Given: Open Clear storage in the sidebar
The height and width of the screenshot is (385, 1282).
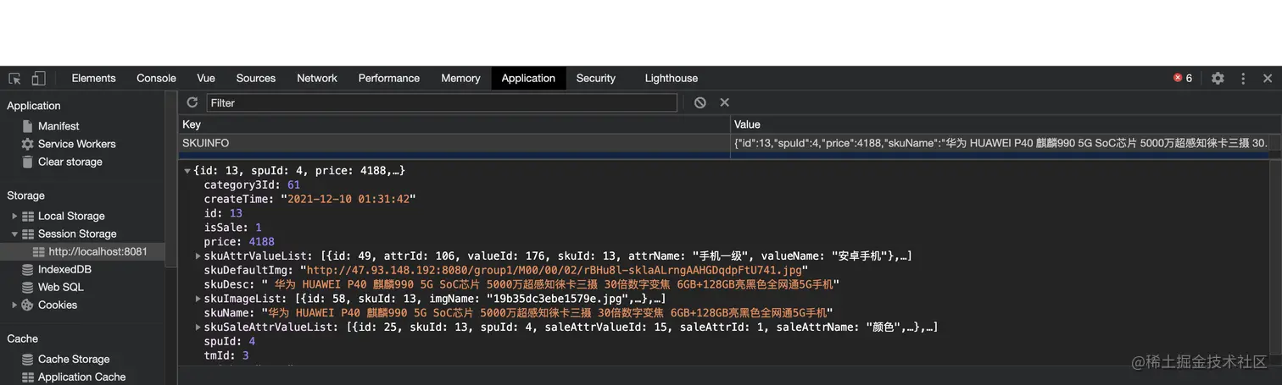Looking at the screenshot, I should click(x=70, y=162).
